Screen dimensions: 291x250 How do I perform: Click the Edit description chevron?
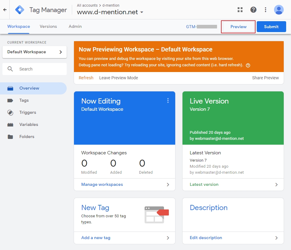(x=276, y=238)
